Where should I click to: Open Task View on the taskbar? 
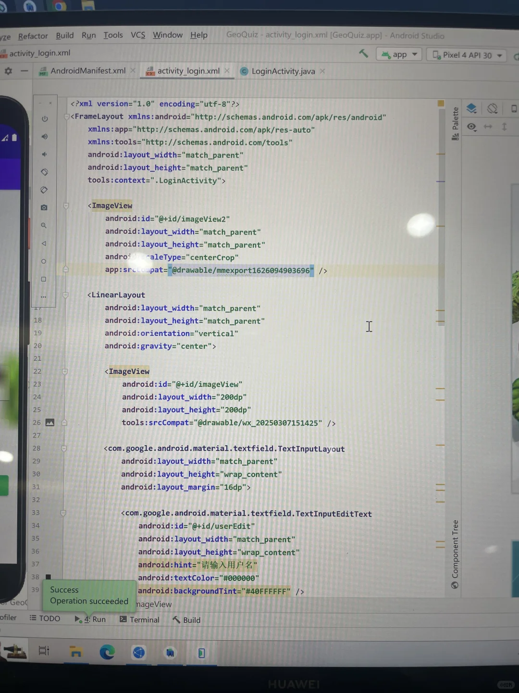click(44, 651)
